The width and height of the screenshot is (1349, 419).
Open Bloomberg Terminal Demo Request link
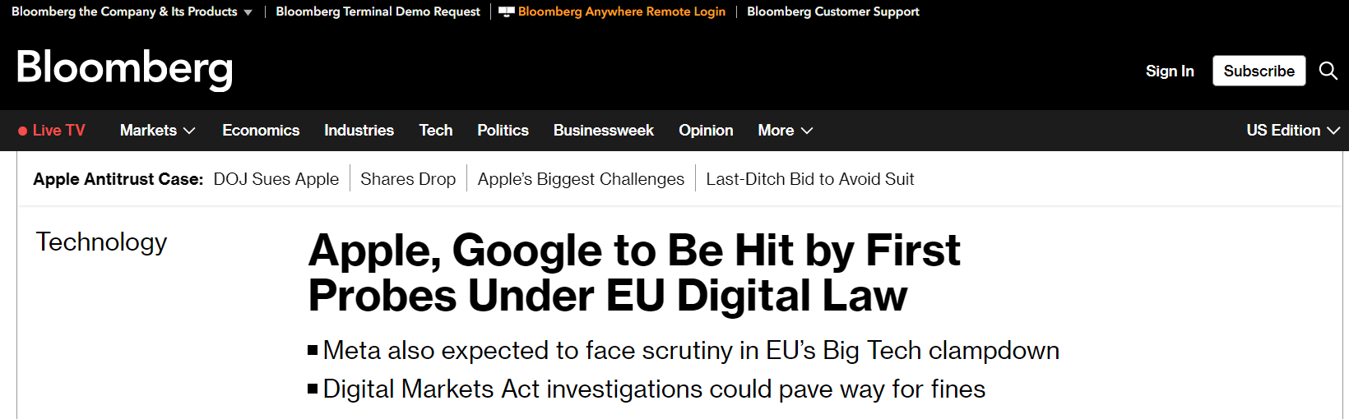point(378,12)
